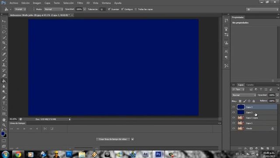Select the Horizontal Type tool
This screenshot has width=280, height=158.
pos(4,103)
